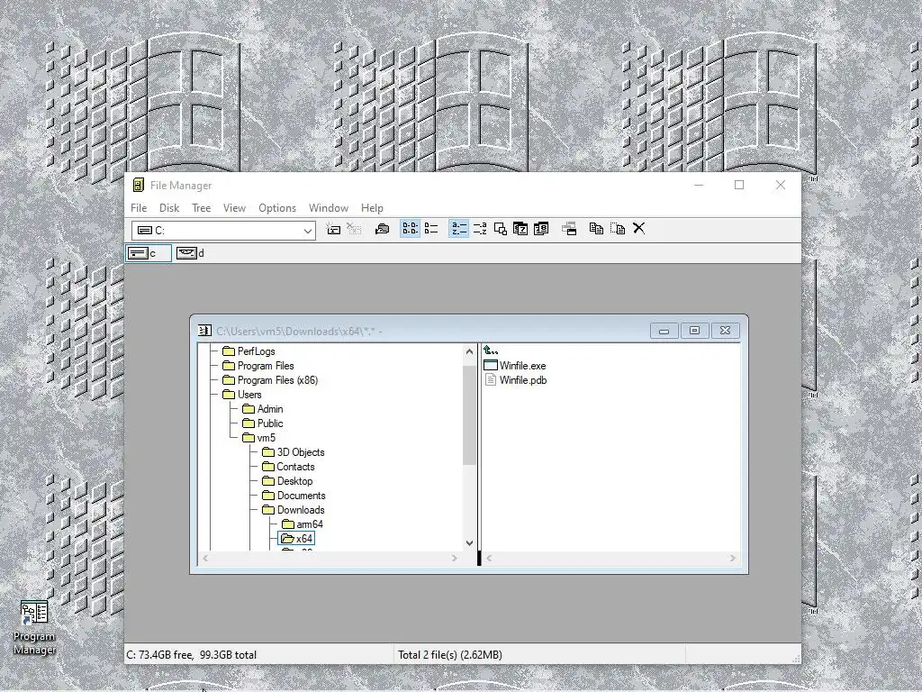Click the Connect Network Drive toolbar icon

point(333,229)
